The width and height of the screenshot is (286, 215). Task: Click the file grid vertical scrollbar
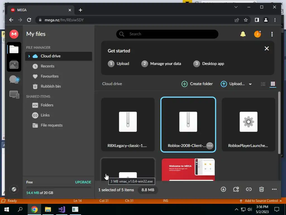point(279,123)
